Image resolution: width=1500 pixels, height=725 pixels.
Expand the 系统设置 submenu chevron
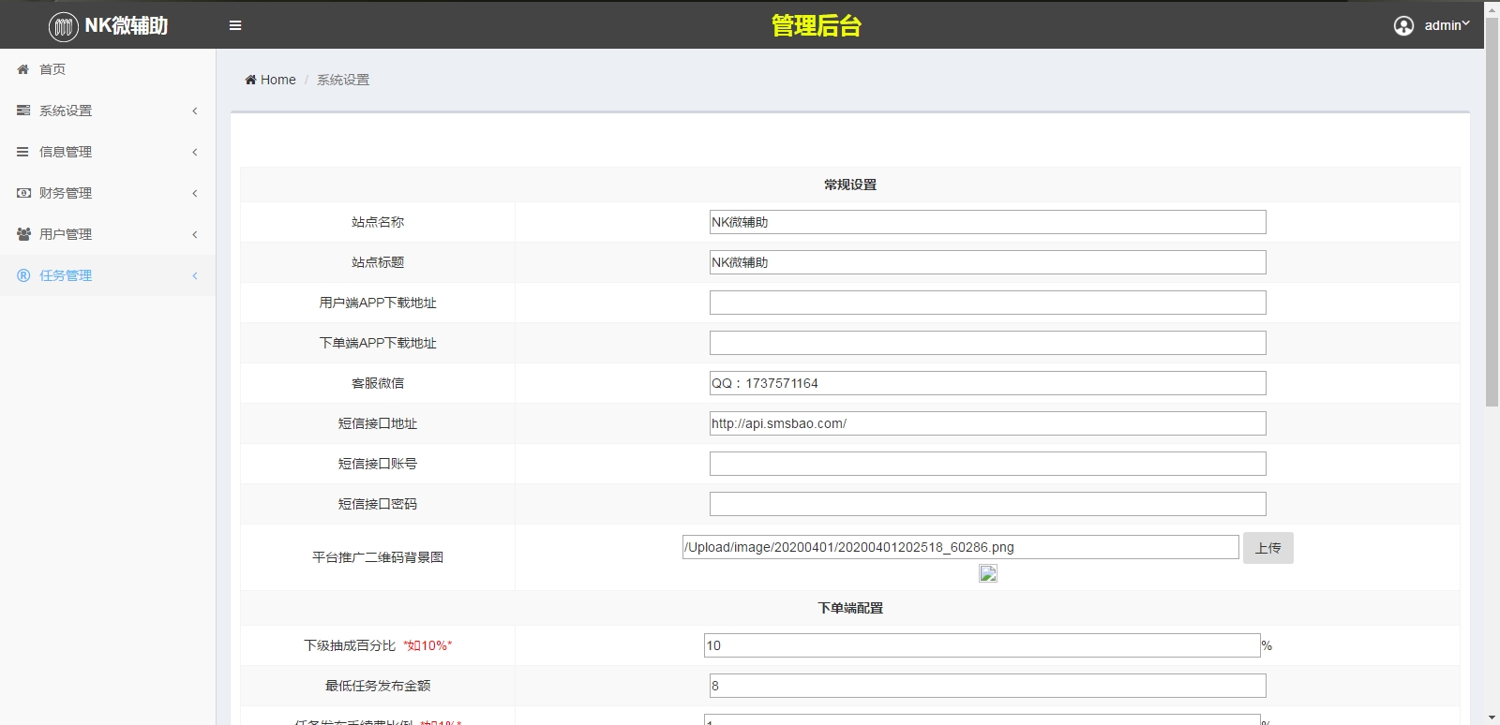pos(195,111)
